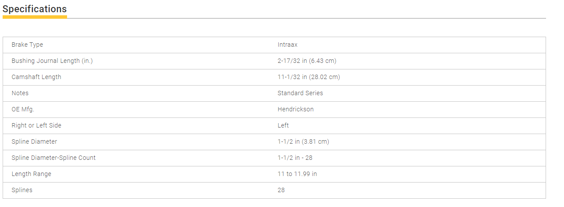Select the 2-17/32 in (6.43 cm) value
The height and width of the screenshot is (207, 564).
click(307, 61)
